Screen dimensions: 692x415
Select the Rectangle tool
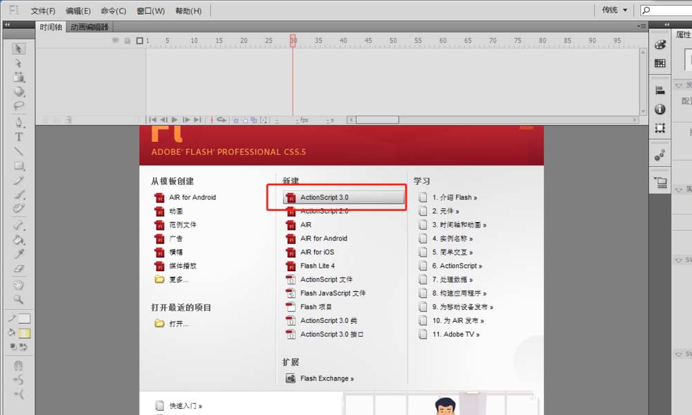point(18,166)
